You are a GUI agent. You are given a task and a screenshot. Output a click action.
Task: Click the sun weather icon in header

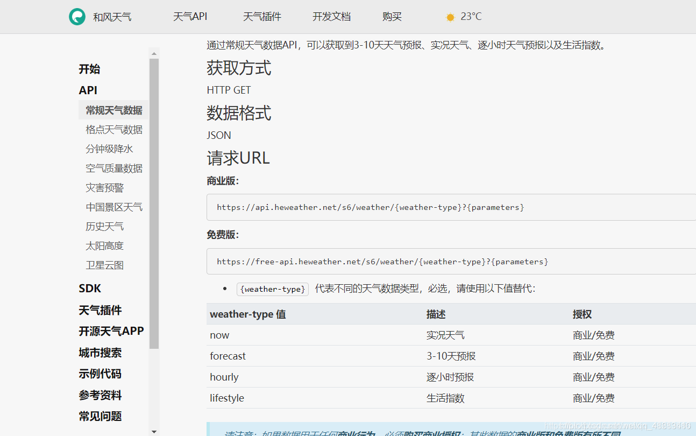click(450, 17)
